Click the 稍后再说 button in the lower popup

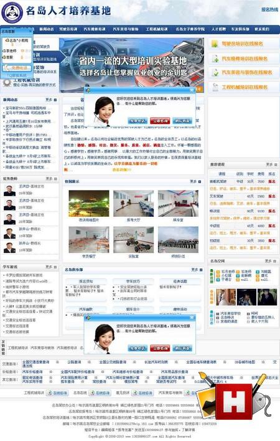pos(182,348)
